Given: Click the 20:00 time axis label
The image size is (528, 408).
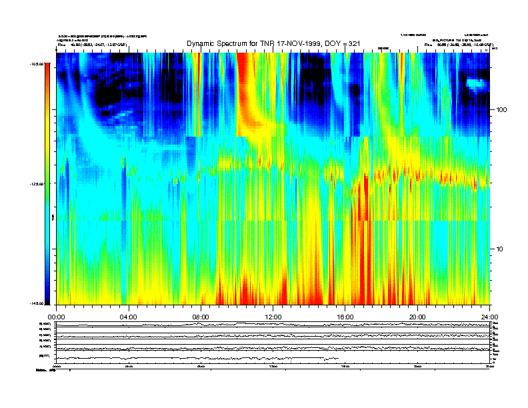Looking at the screenshot, I should click(417, 317).
